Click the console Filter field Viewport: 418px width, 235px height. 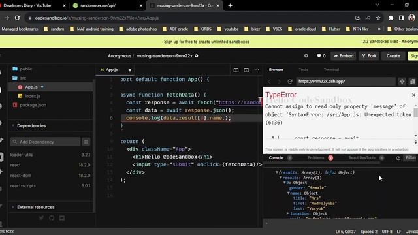point(411,158)
